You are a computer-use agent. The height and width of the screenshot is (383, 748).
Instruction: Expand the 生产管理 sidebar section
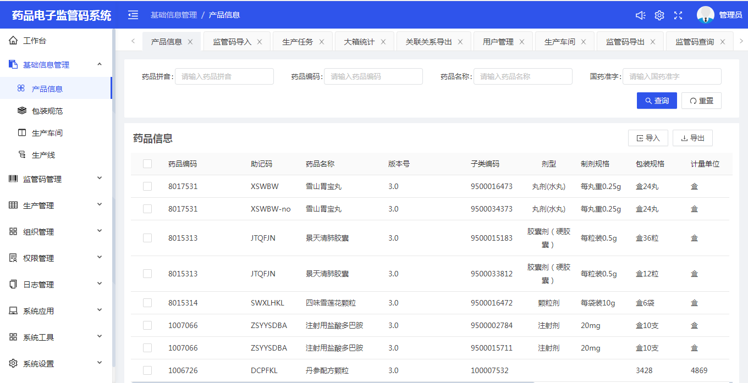(55, 206)
